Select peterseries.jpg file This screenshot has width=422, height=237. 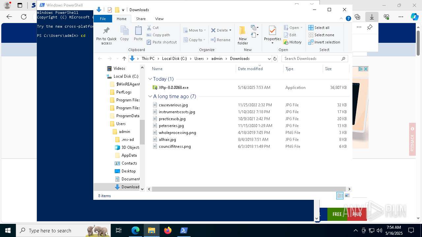point(171,126)
